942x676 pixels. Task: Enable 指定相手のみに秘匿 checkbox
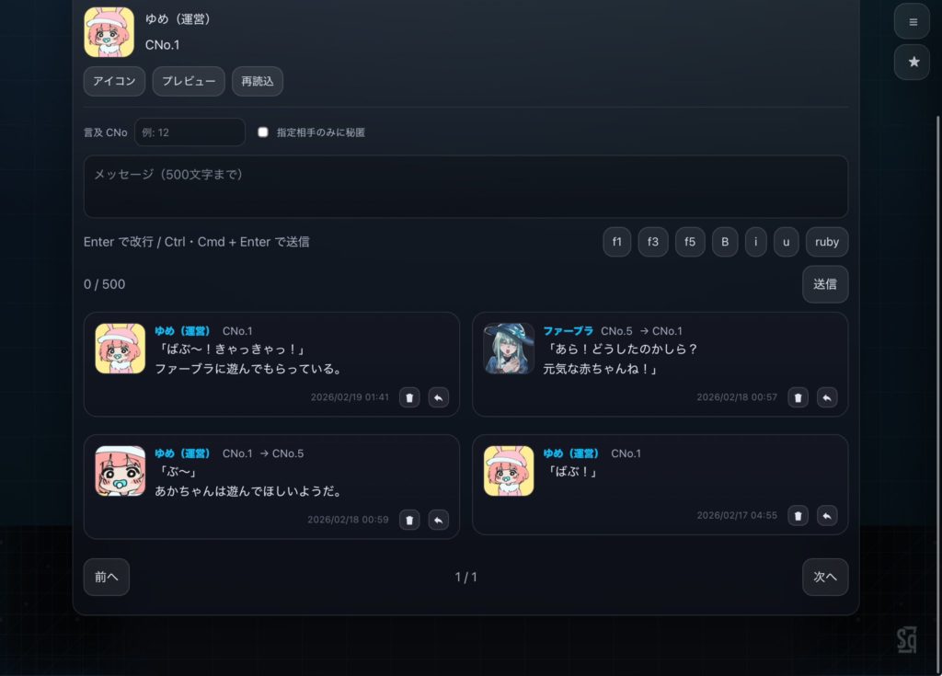[263, 132]
